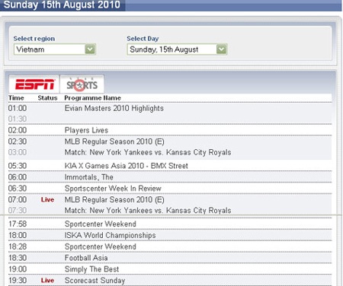Select Sportscenter Week In Review programme

tap(113, 189)
